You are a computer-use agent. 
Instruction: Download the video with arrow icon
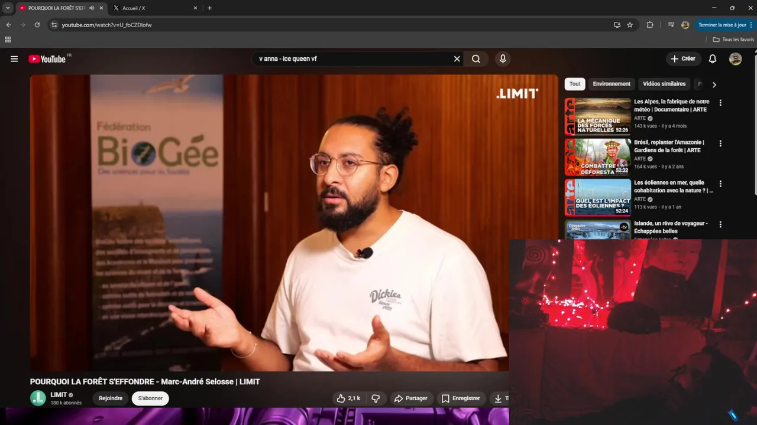500,398
